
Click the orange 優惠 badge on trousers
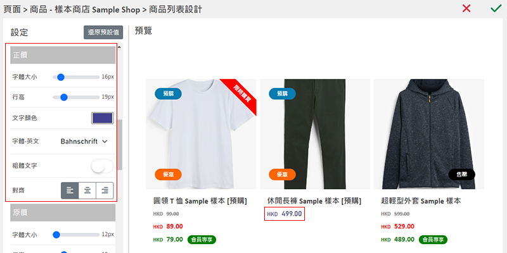point(282,175)
